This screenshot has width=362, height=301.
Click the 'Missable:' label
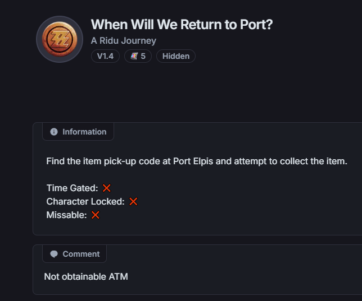pyautogui.click(x=66, y=215)
